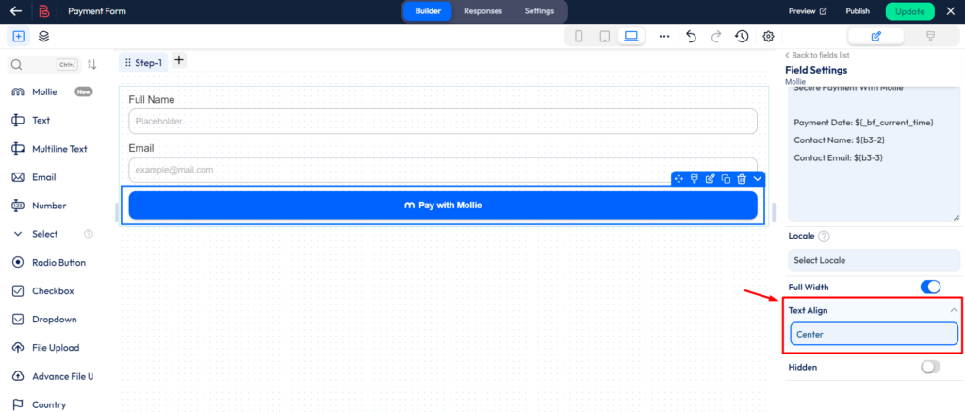Add a Checkbox field

pyautogui.click(x=52, y=290)
